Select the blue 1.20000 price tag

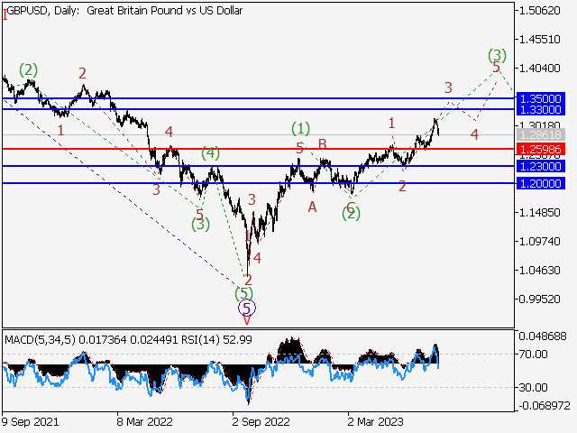click(x=541, y=183)
